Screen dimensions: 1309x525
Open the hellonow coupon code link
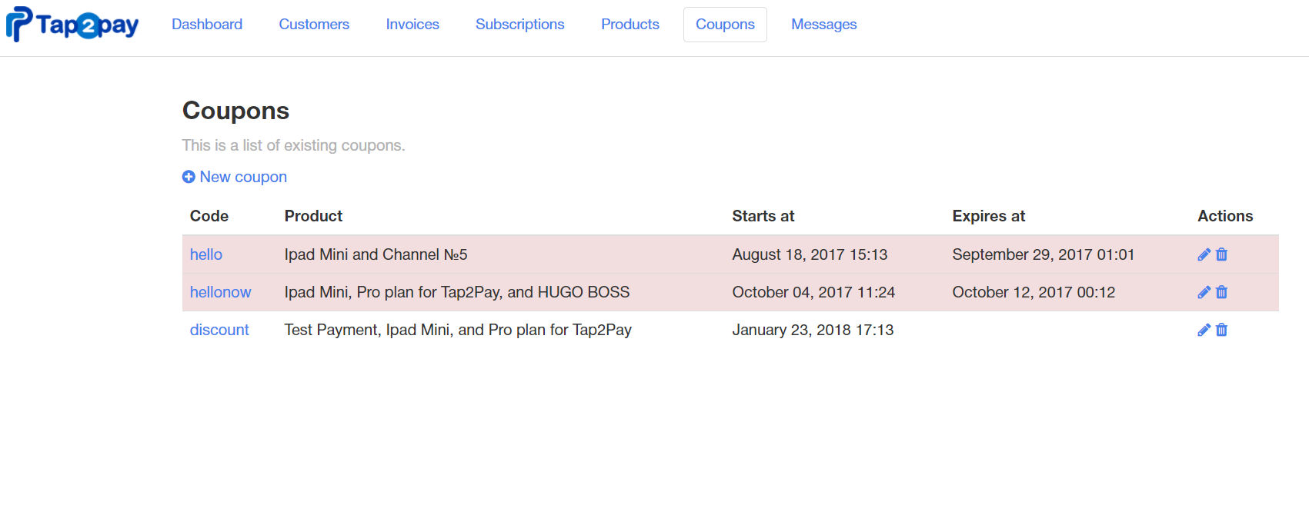(x=221, y=292)
